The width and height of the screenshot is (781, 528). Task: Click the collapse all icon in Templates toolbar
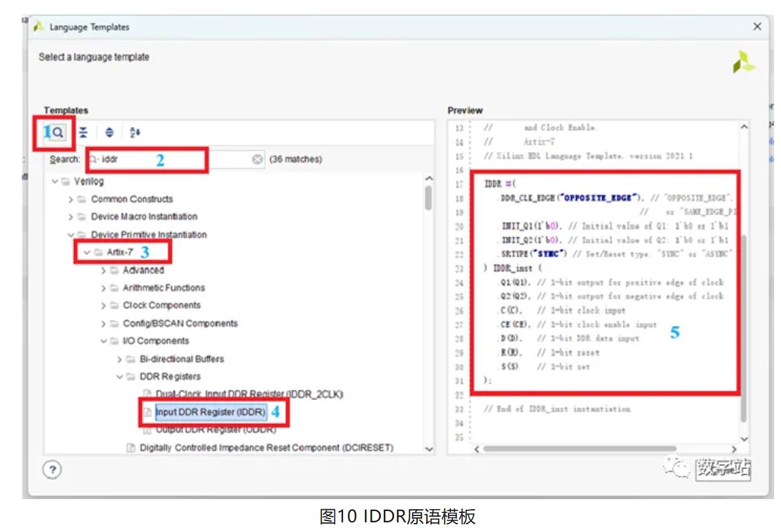click(x=84, y=132)
